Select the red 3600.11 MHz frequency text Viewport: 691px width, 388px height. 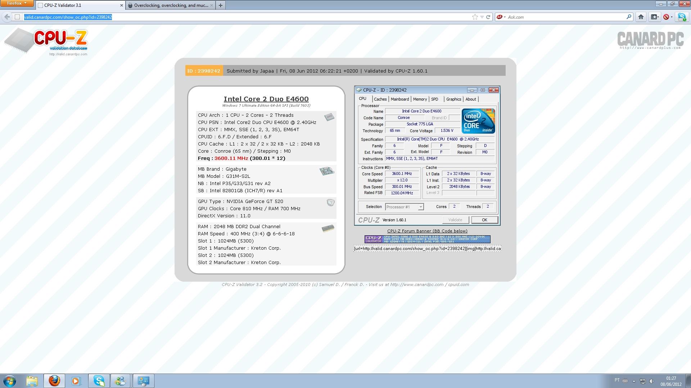tap(231, 158)
